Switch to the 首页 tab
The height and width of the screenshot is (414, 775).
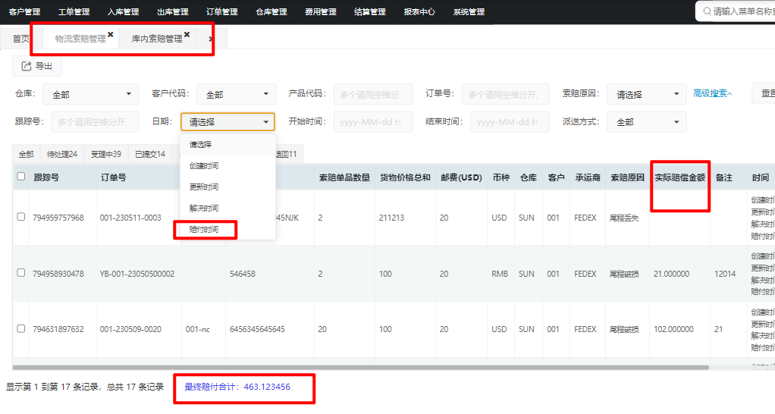20,39
